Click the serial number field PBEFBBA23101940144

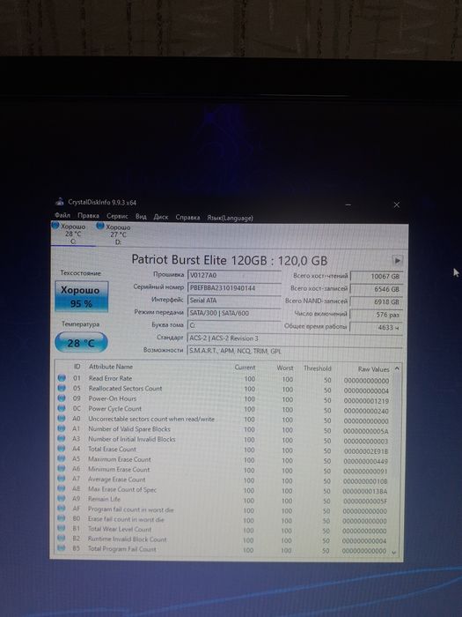[234, 288]
